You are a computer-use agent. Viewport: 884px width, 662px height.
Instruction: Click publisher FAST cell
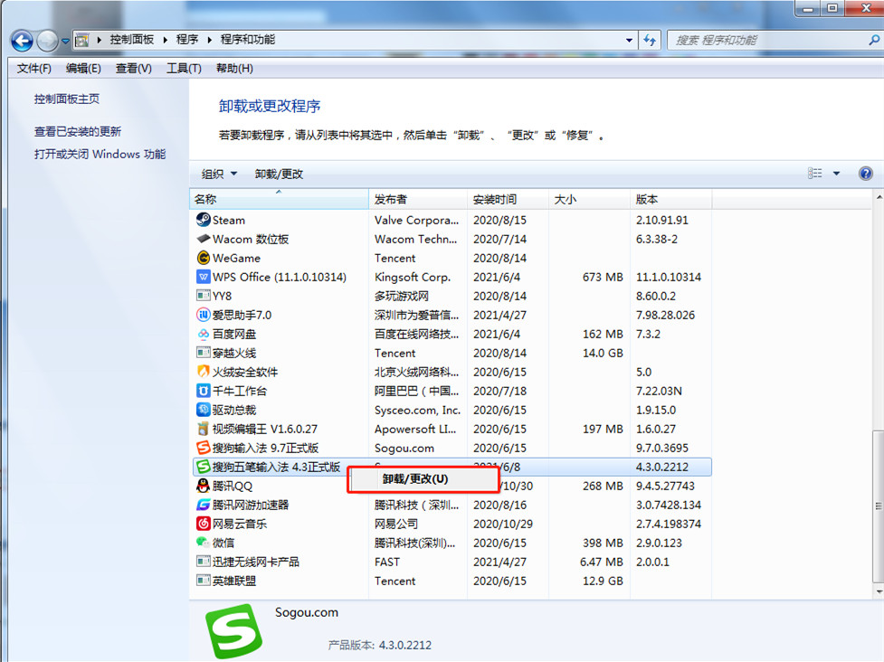(386, 562)
